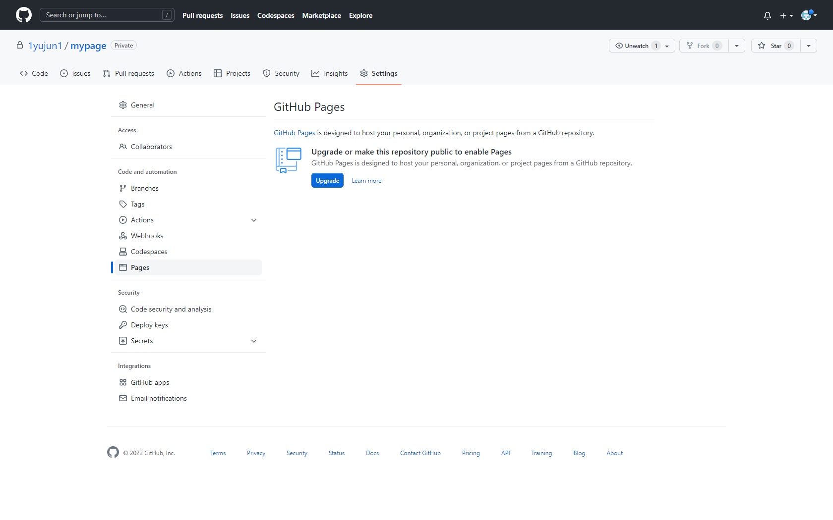Expand the Actions sidebar section chevron

pyautogui.click(x=254, y=220)
